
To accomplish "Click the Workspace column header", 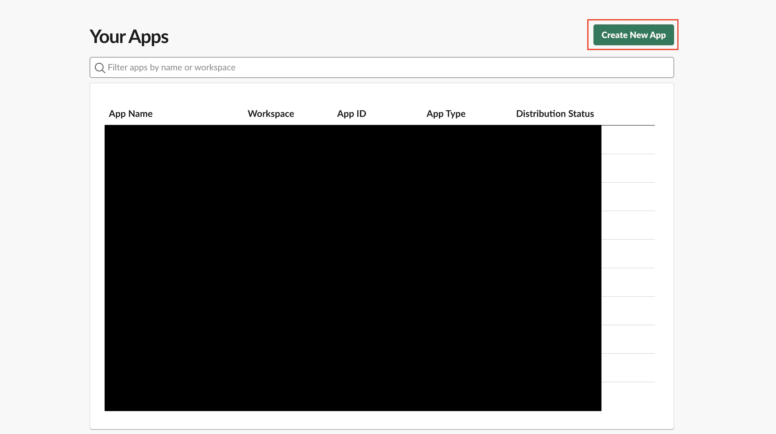I will tap(271, 114).
